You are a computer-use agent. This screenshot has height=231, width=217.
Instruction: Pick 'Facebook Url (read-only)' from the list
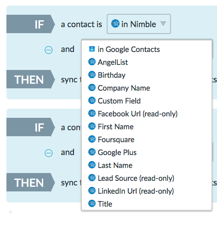[x=137, y=114]
